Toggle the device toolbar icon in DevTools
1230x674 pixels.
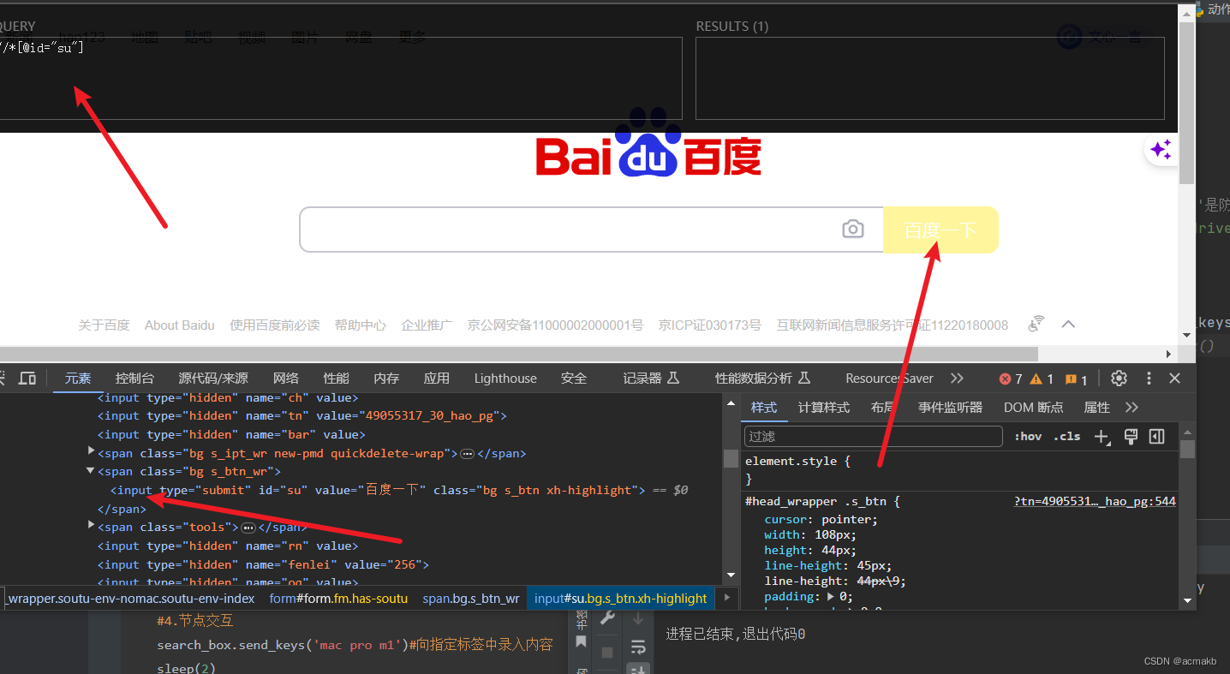click(27, 379)
